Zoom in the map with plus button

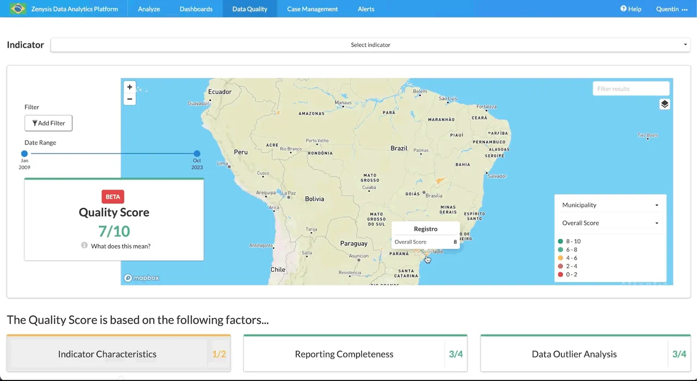tap(130, 87)
